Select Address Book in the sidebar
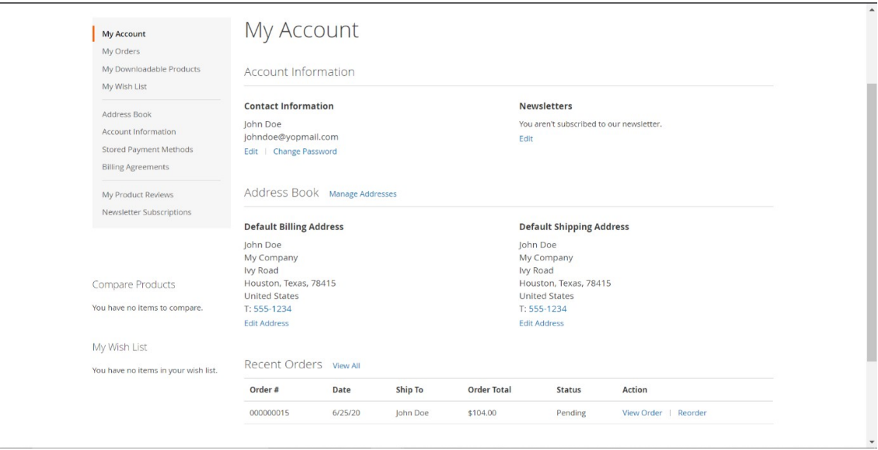Image resolution: width=878 pixels, height=450 pixels. (126, 114)
